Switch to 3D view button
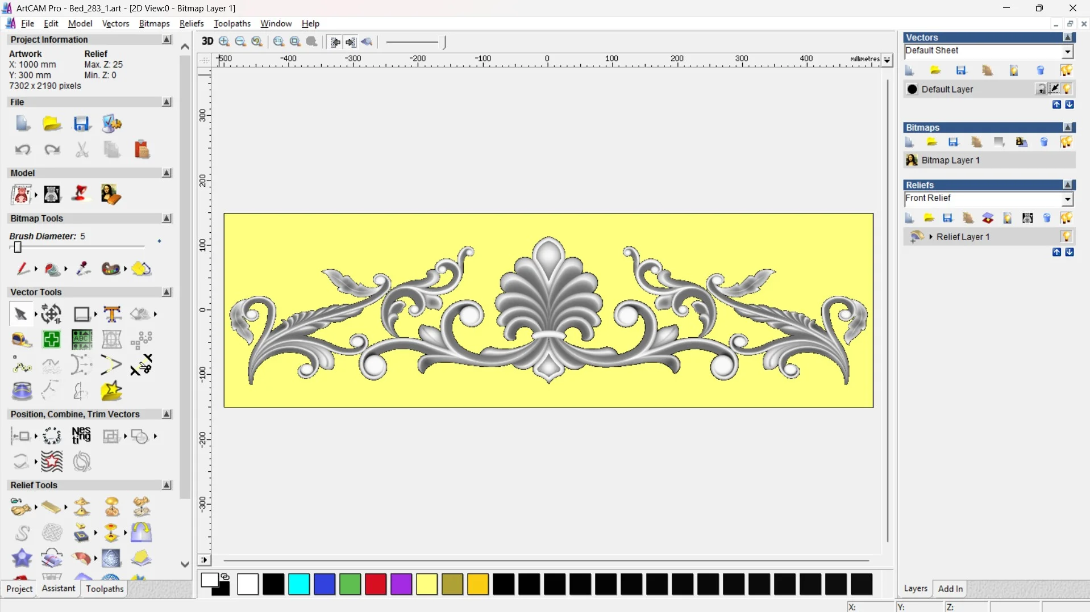This screenshot has width=1090, height=612. click(x=207, y=41)
